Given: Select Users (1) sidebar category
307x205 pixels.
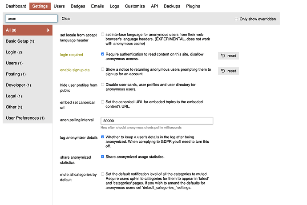Looking at the screenshot, I should (x=28, y=63).
